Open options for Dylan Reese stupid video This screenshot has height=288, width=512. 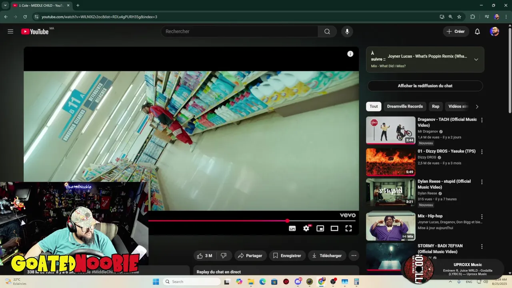[482, 182]
